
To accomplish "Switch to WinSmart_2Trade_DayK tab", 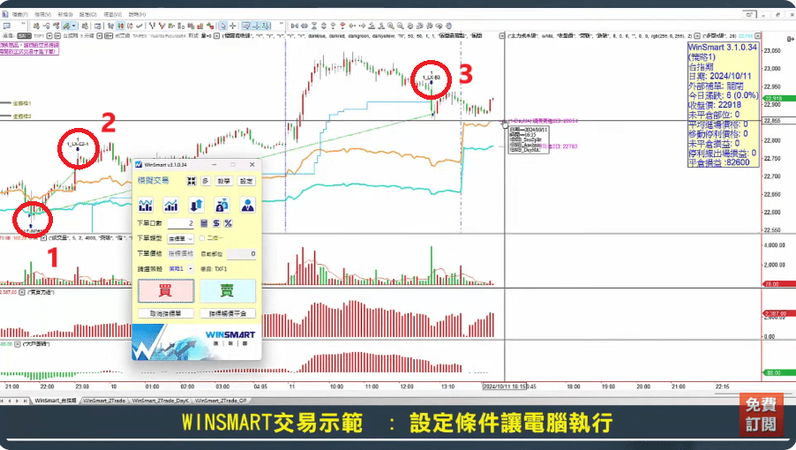I will point(160,401).
